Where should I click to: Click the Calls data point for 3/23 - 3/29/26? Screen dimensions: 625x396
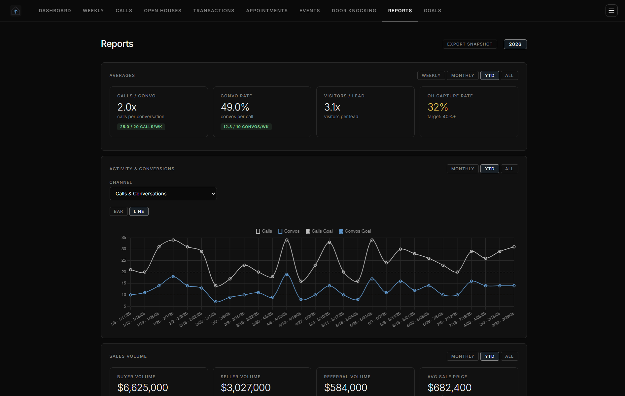tap(514, 247)
